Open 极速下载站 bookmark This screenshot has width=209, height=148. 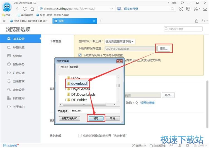(x=44, y=15)
